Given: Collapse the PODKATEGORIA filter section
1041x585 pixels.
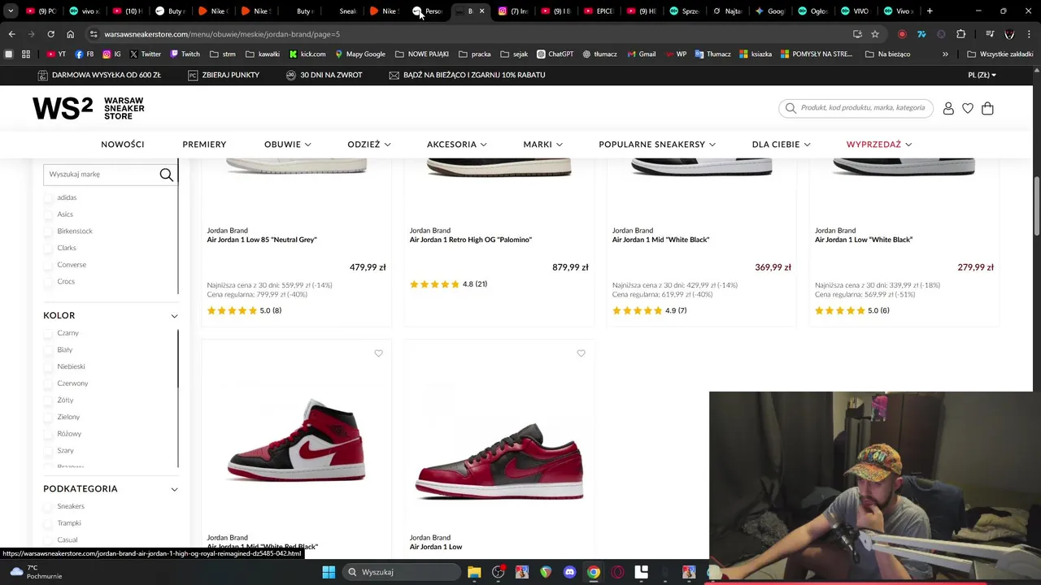Looking at the screenshot, I should point(174,489).
